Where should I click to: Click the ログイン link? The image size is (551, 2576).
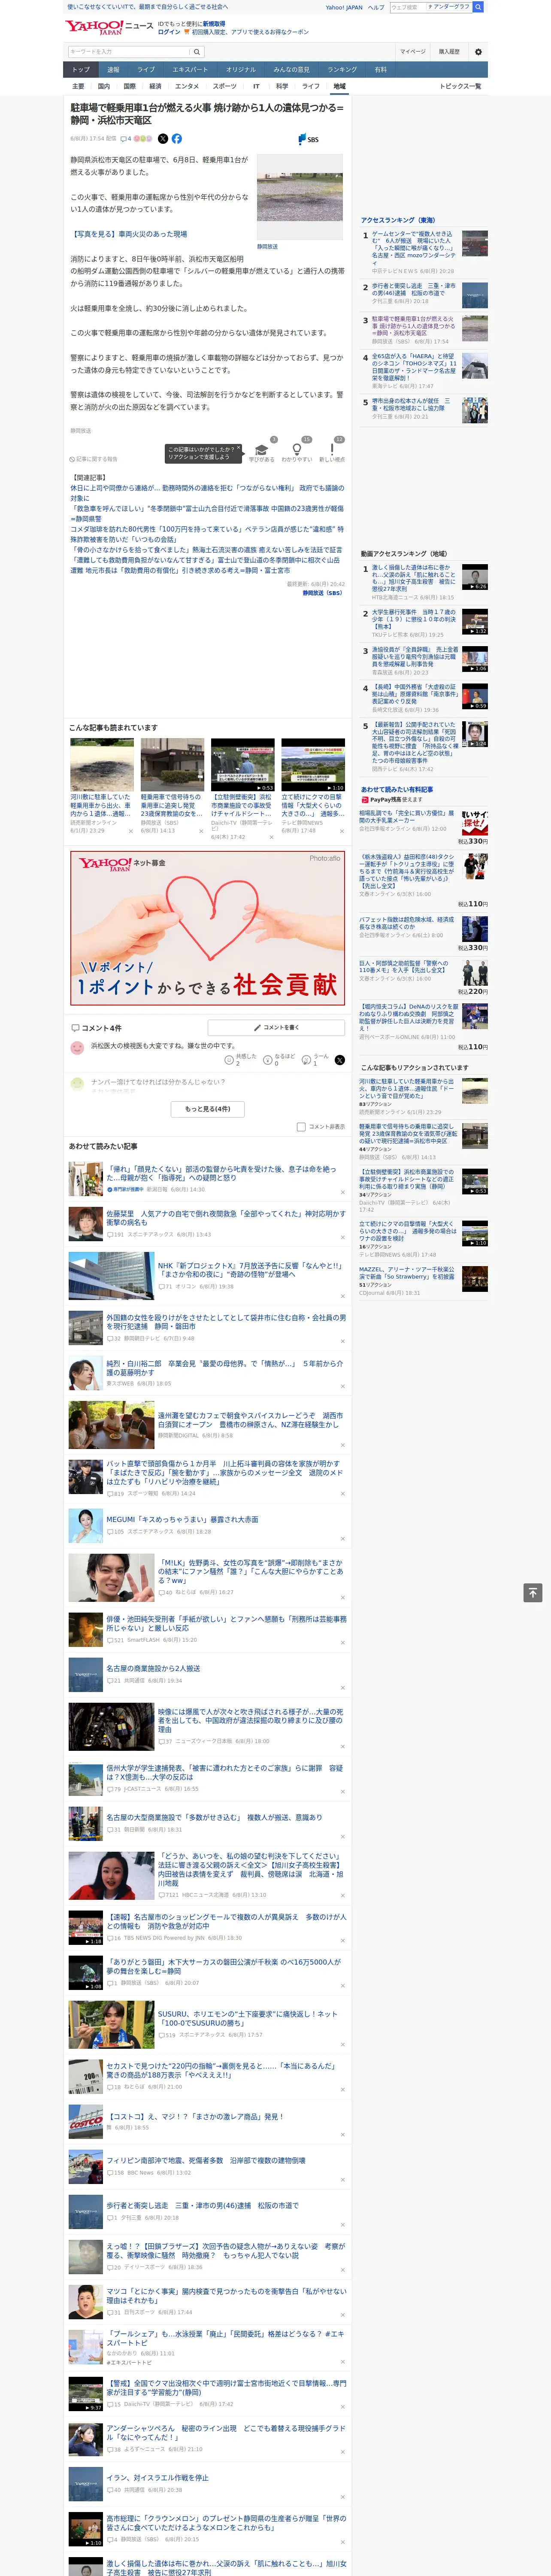pyautogui.click(x=169, y=32)
